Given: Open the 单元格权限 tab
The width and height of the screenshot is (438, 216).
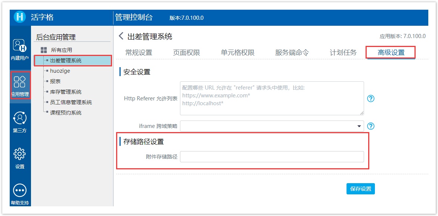Looking at the screenshot, I should pyautogui.click(x=237, y=53).
